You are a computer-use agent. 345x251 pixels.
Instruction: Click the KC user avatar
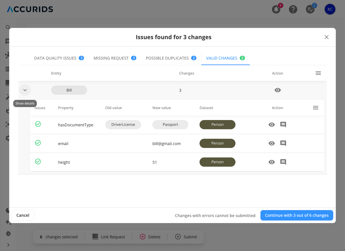pos(330,9)
